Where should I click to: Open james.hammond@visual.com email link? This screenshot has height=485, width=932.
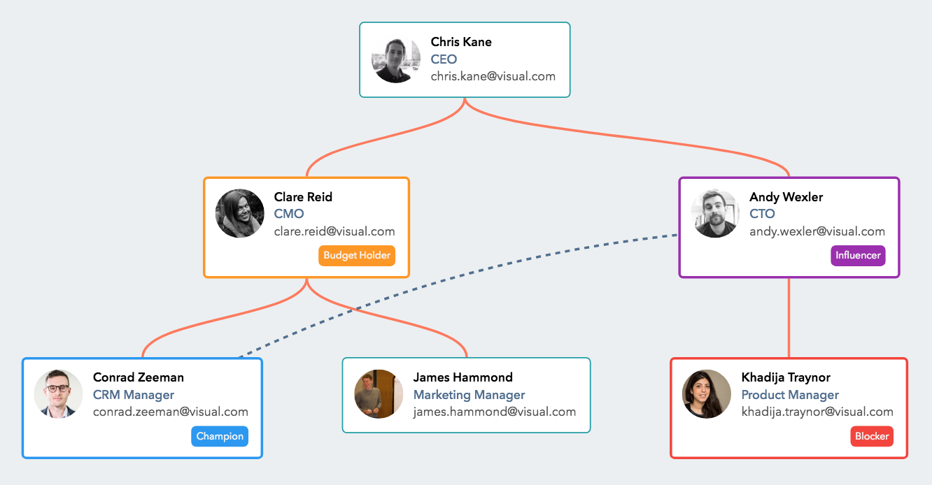pyautogui.click(x=495, y=412)
